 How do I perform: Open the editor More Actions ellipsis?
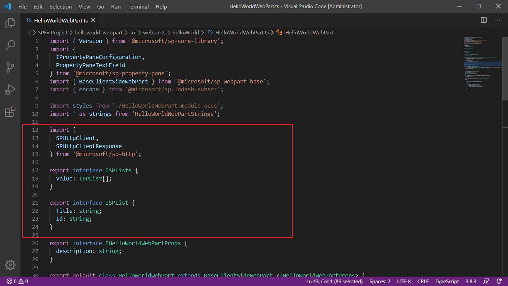point(497,20)
